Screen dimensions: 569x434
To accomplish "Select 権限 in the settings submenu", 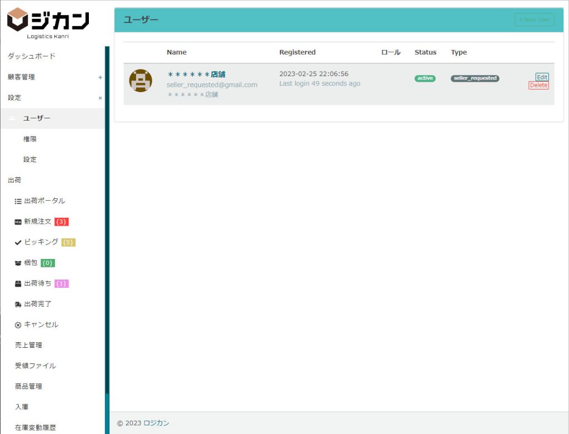I will 30,139.
